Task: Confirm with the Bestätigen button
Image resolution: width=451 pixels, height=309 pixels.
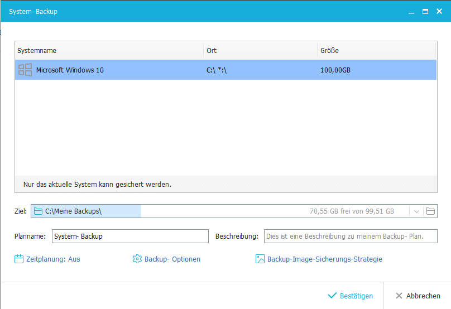Action: tap(351, 296)
